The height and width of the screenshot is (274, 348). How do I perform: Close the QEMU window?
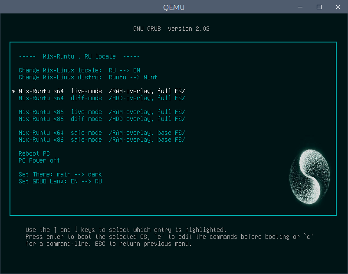(338, 7)
